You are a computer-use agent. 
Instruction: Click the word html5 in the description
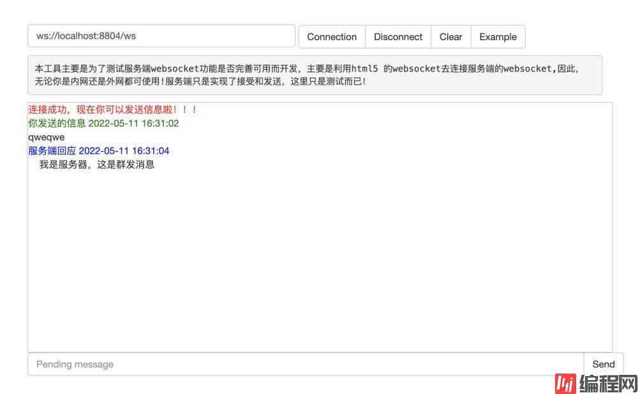pos(364,69)
